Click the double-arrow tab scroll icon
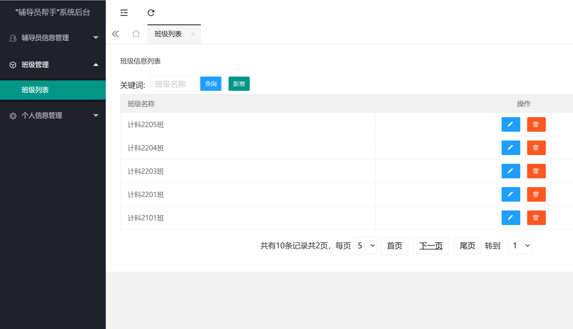Screen dimensions: 573x329 tap(115, 34)
